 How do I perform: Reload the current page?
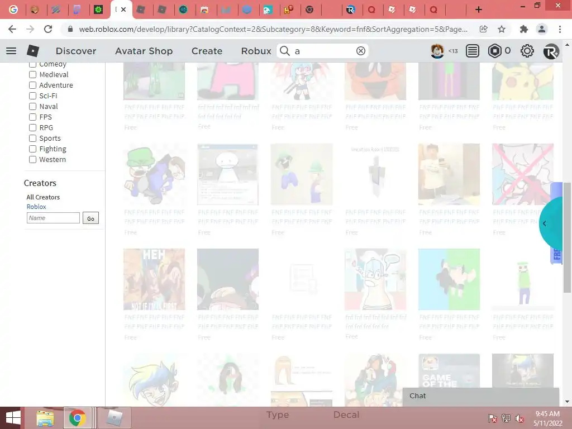tap(48, 29)
